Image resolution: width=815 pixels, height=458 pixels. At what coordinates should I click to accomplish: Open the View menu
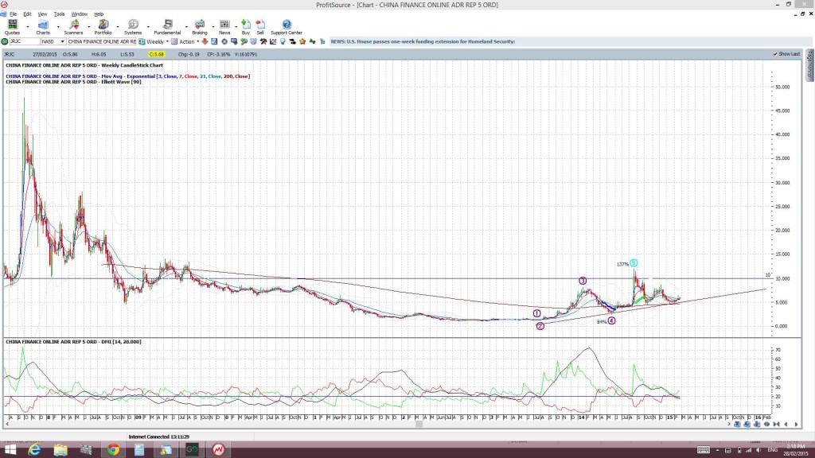(x=42, y=14)
